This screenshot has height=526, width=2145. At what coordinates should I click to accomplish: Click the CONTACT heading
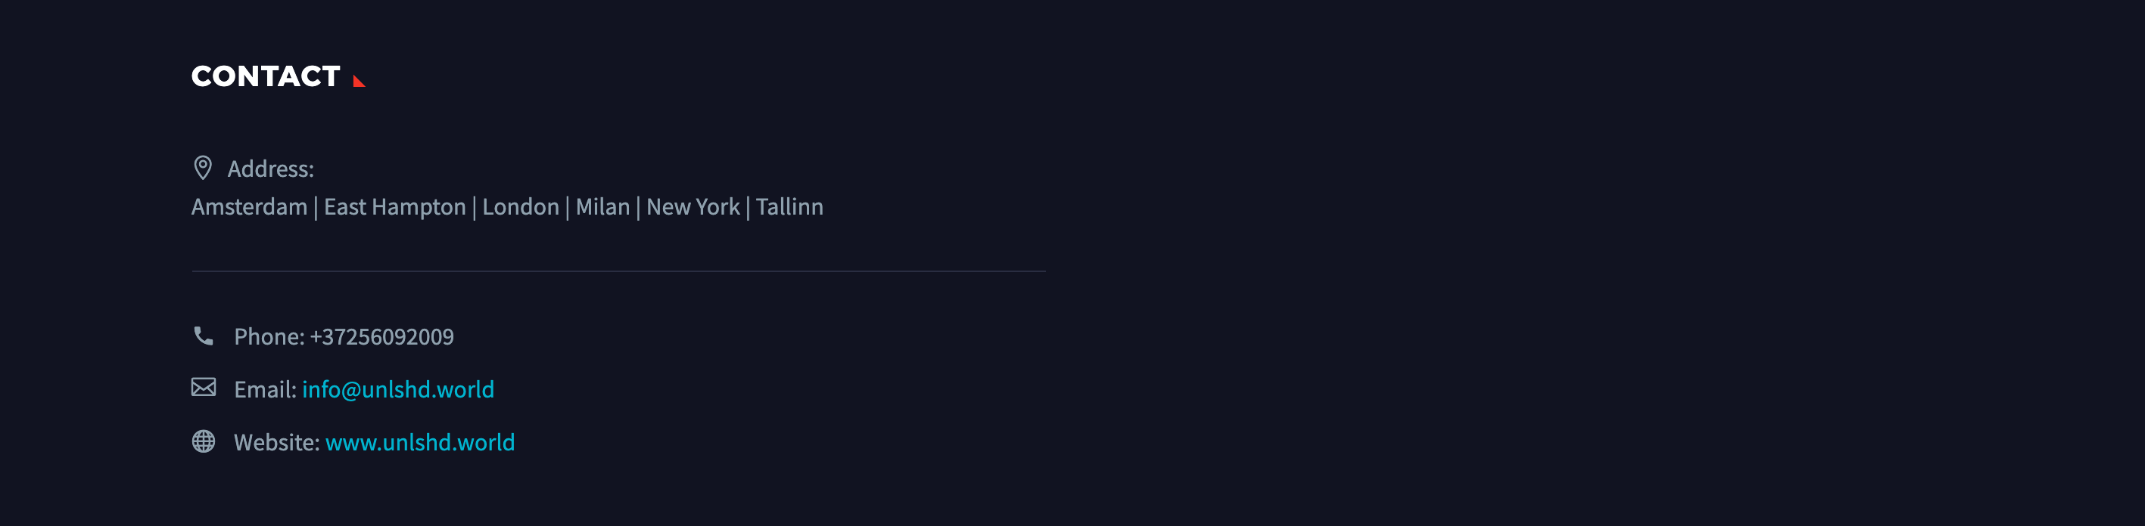click(x=266, y=76)
